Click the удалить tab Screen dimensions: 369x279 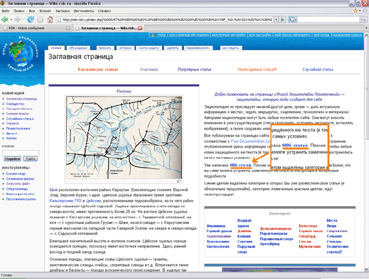pos(173,48)
